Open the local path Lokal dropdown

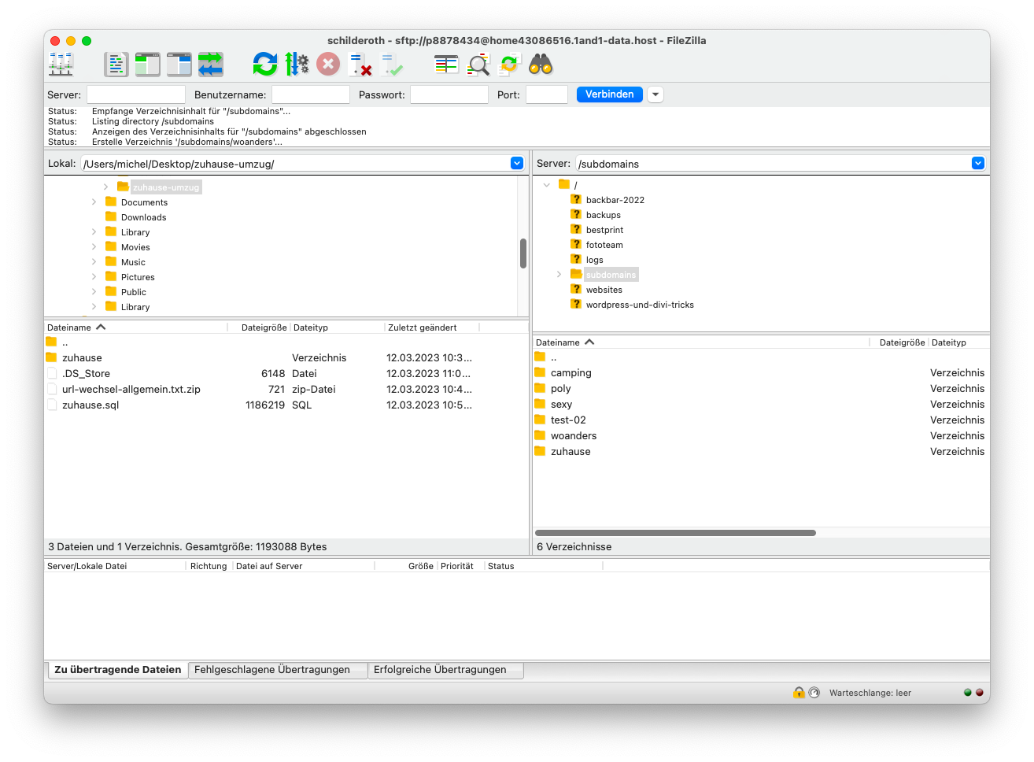click(517, 164)
